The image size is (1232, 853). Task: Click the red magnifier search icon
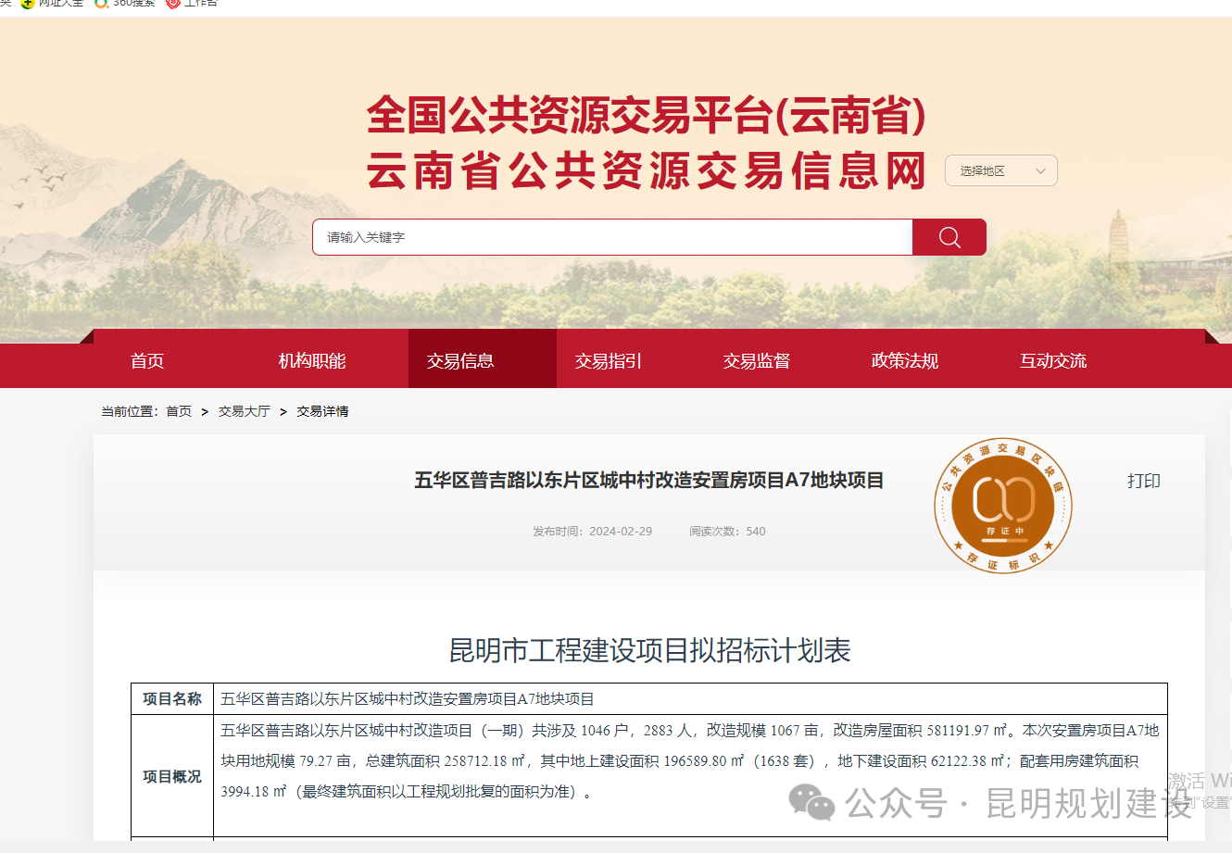click(949, 237)
